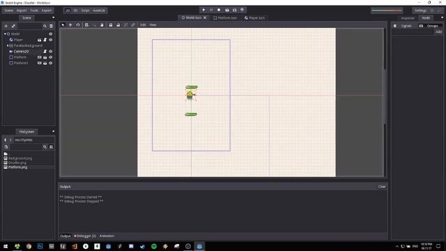Collapse the World node tree
This screenshot has height=251, width=446.
click(5, 34)
